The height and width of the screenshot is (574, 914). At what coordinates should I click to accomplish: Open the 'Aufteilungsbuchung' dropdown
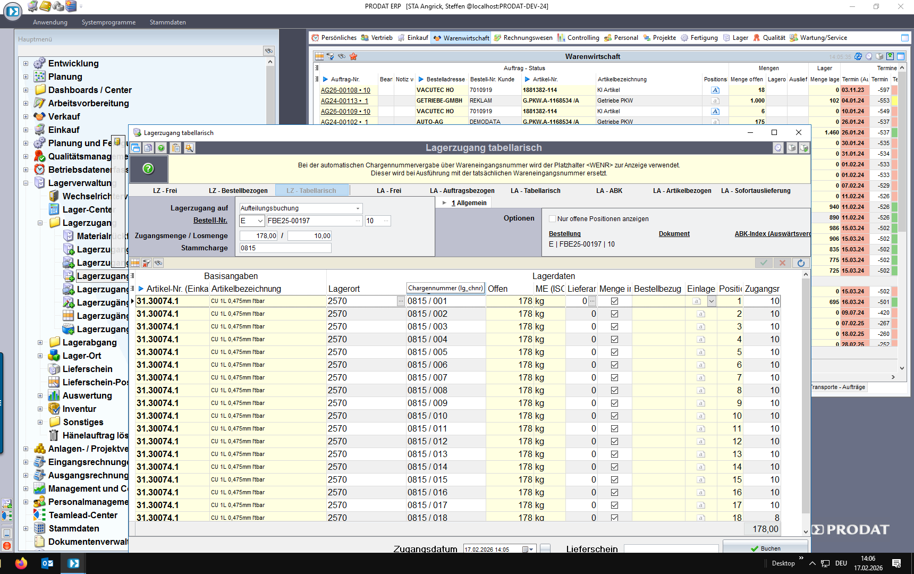[x=358, y=208]
